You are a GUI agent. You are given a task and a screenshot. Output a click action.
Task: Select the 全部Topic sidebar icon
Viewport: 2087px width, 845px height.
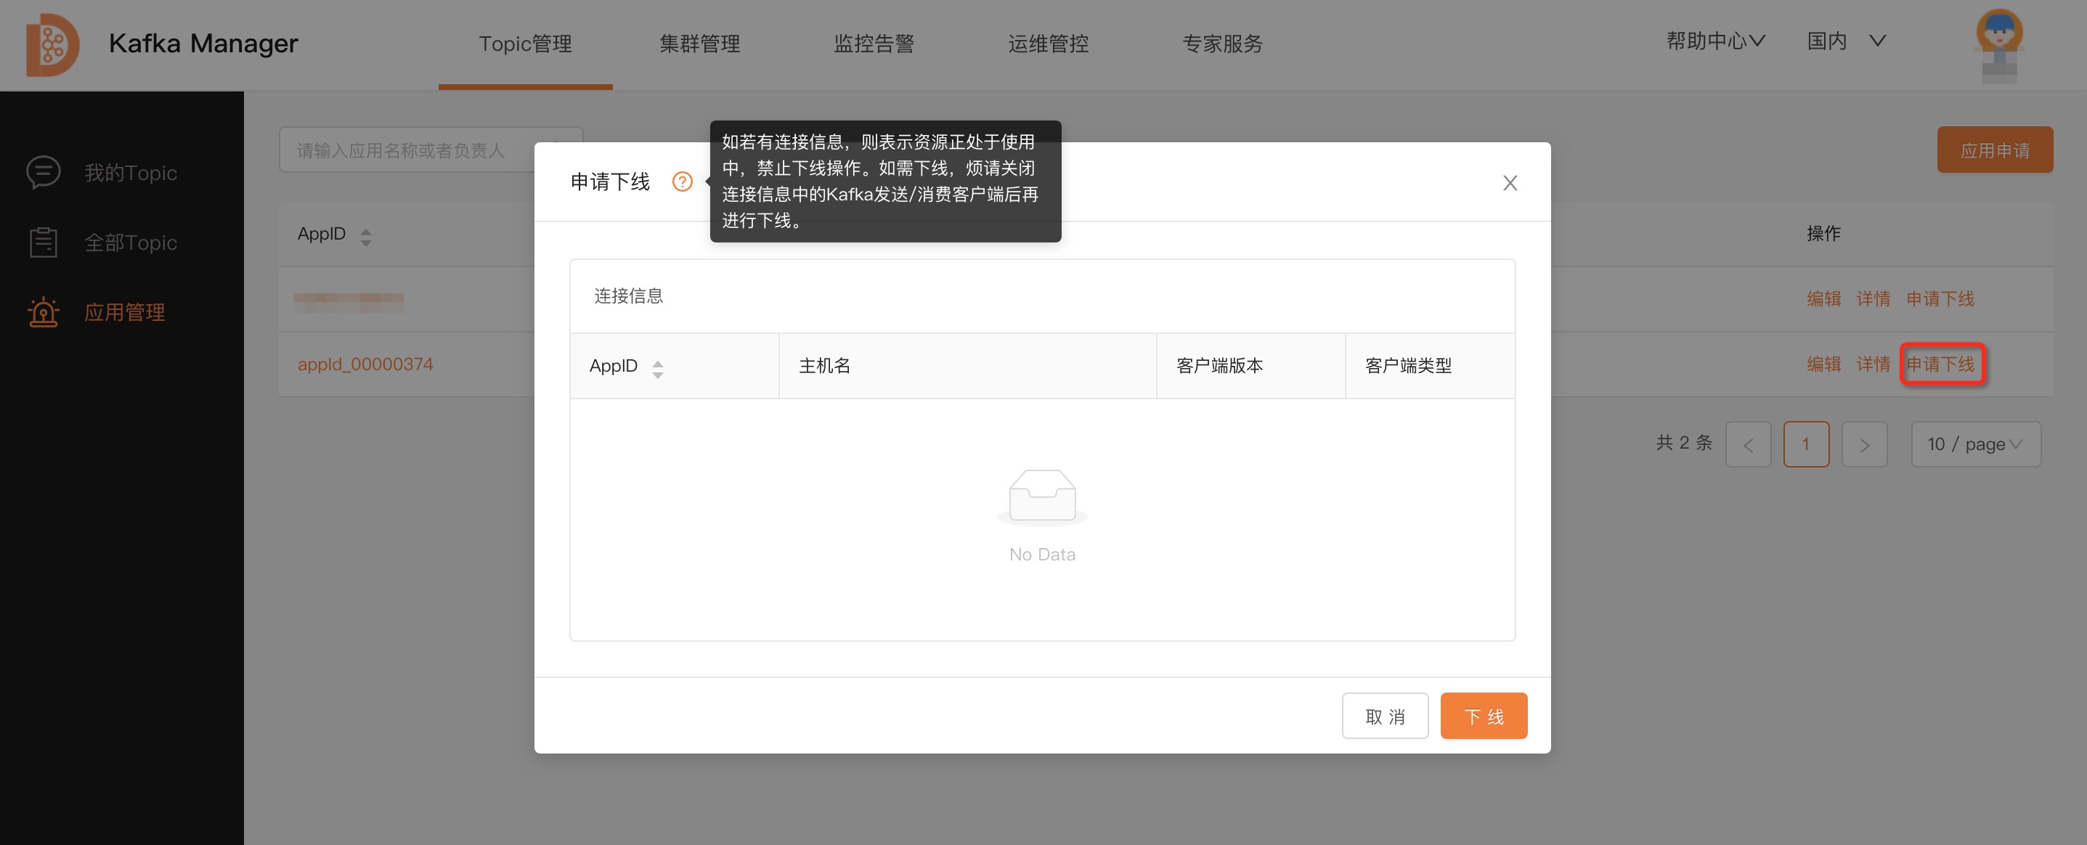[x=44, y=242]
